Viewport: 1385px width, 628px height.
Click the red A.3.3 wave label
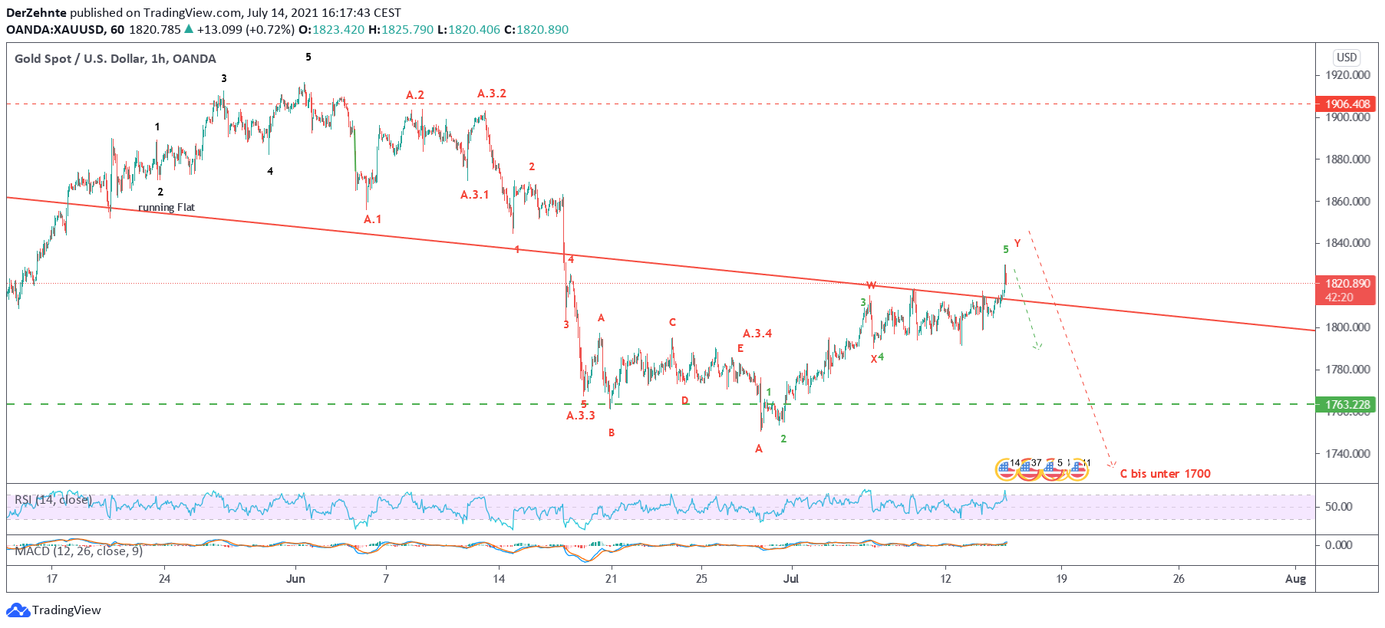click(581, 416)
